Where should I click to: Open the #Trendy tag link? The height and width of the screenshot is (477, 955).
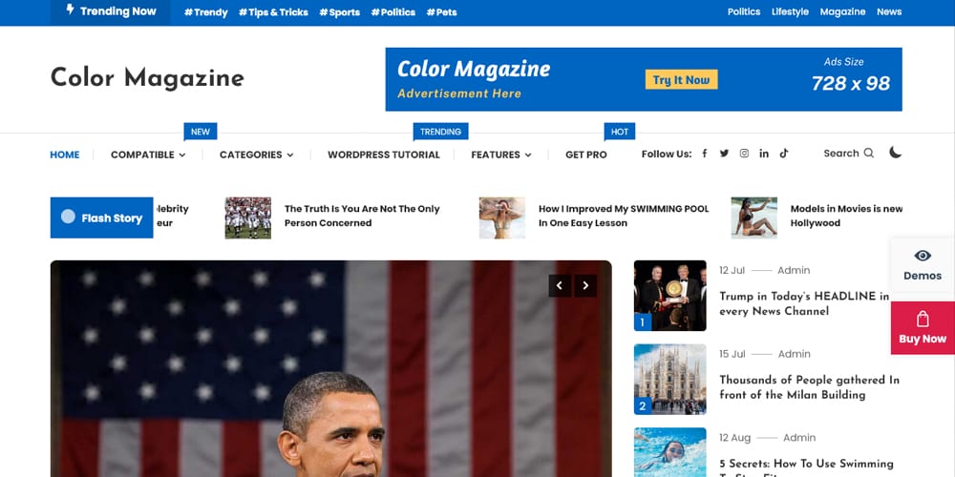point(206,12)
